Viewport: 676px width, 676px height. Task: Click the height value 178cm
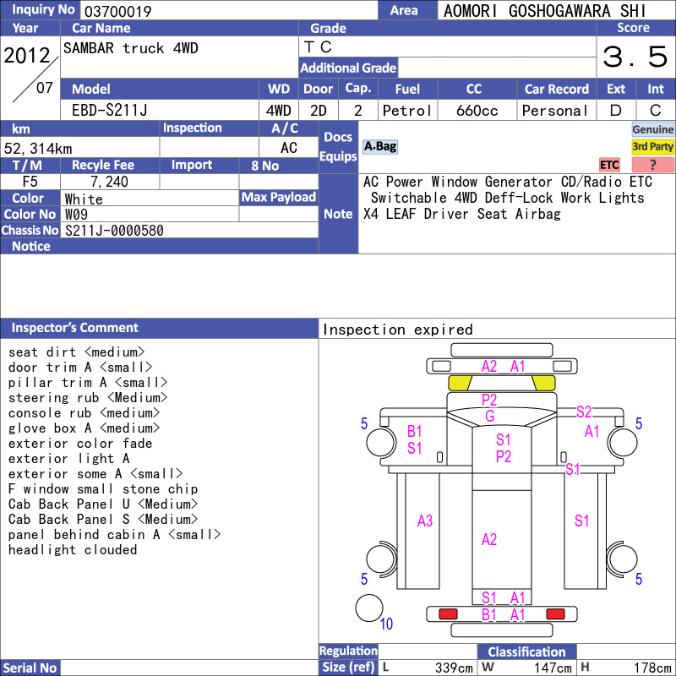[x=651, y=668]
